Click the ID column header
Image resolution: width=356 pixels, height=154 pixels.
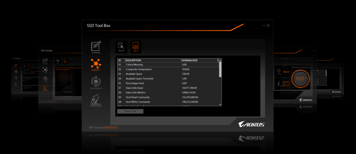[x=121, y=60]
